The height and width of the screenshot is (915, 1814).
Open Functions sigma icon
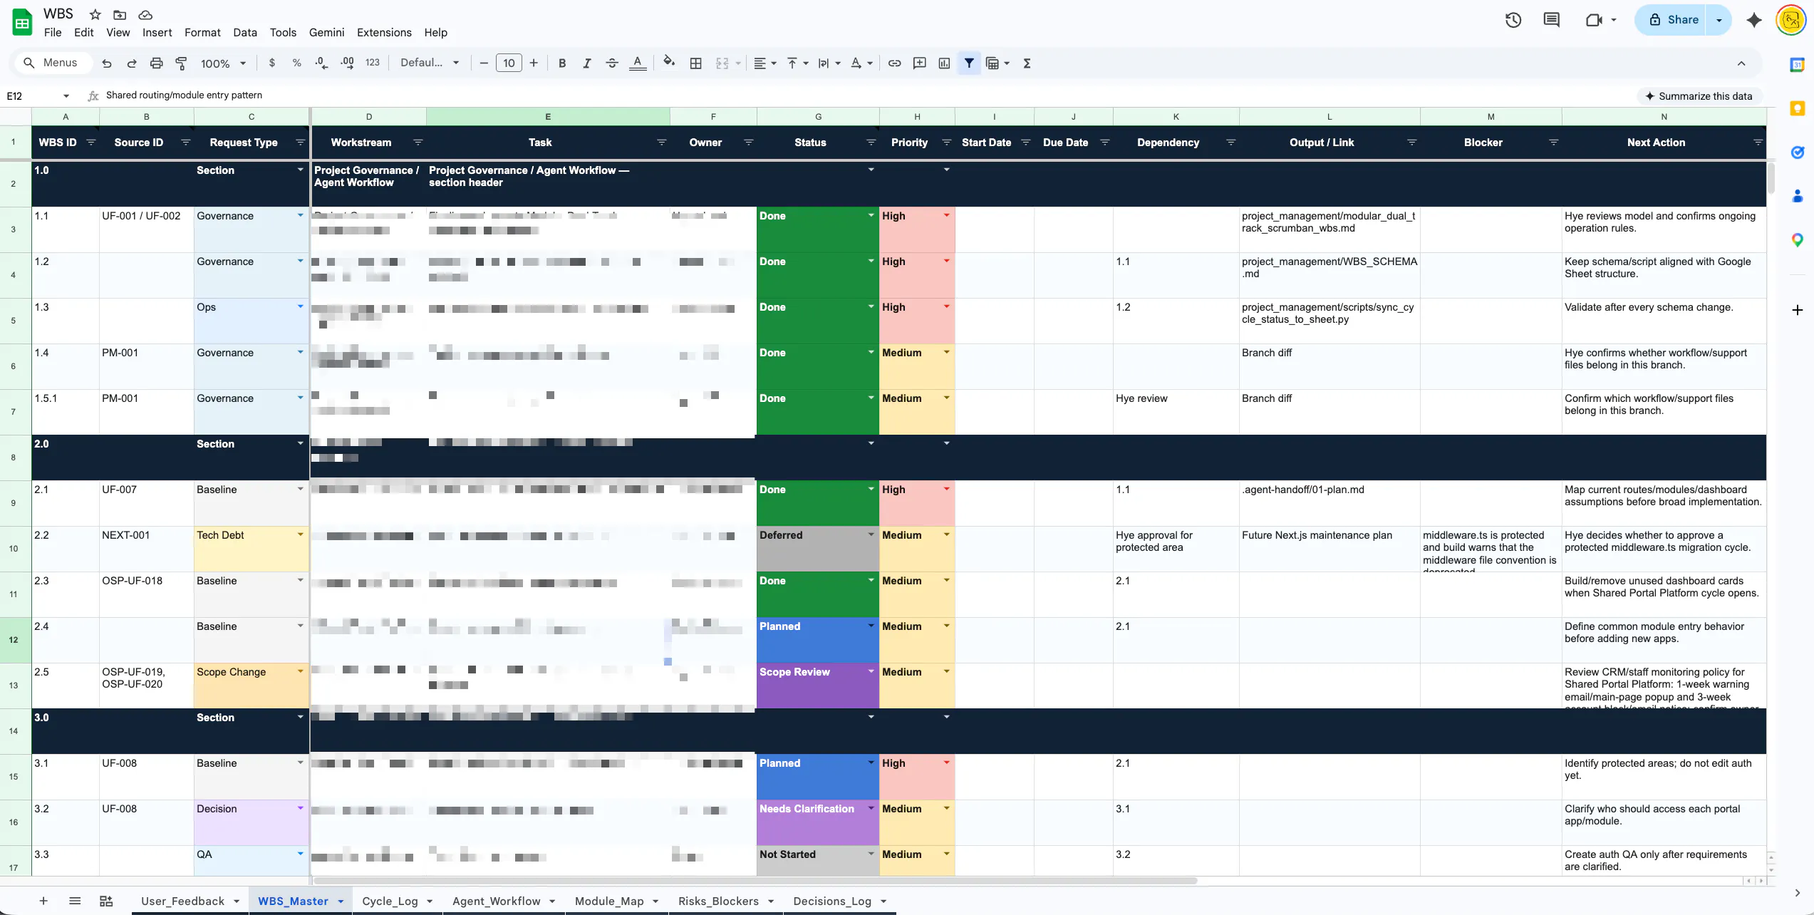tap(1027, 63)
